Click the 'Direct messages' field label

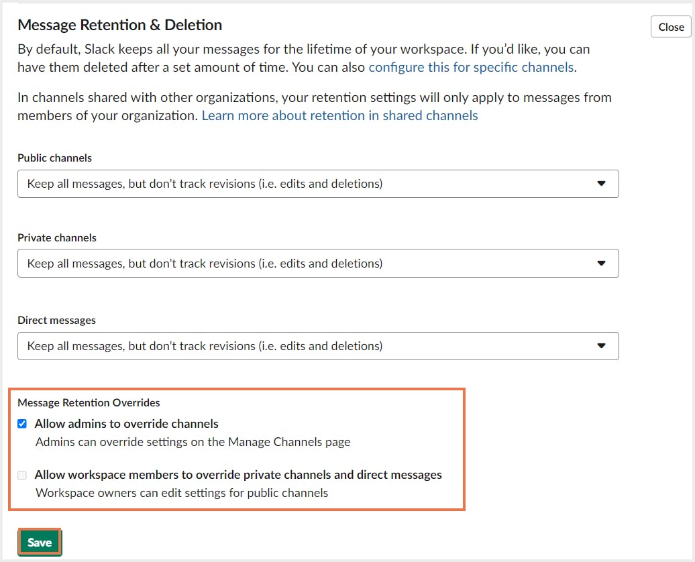[x=56, y=321]
